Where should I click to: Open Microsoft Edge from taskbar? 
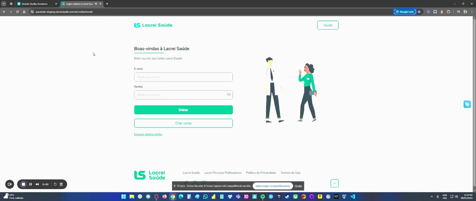(x=181, y=197)
